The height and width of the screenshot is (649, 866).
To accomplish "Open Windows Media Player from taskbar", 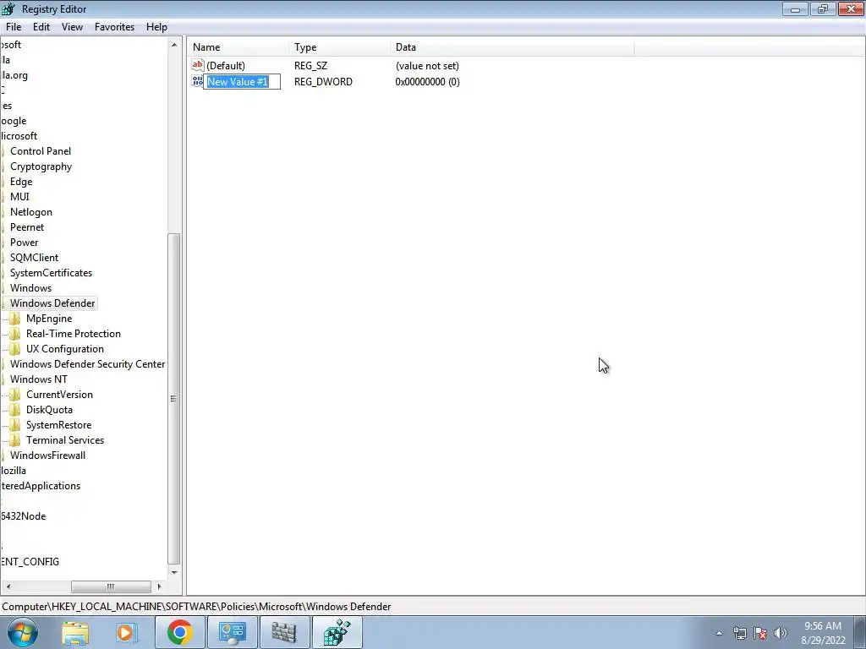I will (127, 632).
